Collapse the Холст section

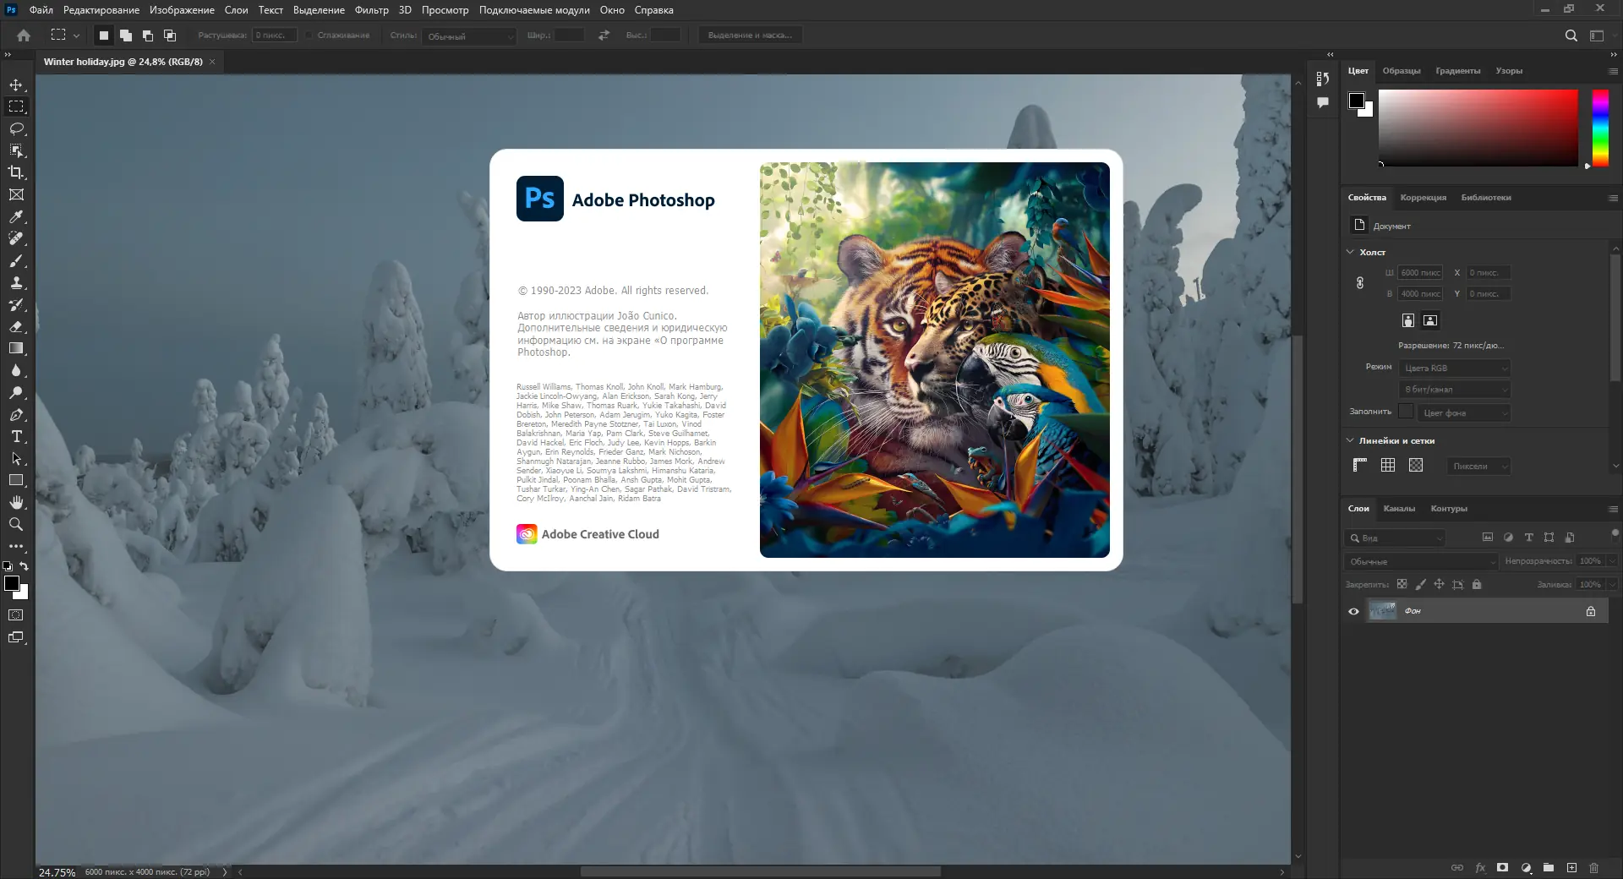[x=1350, y=252]
